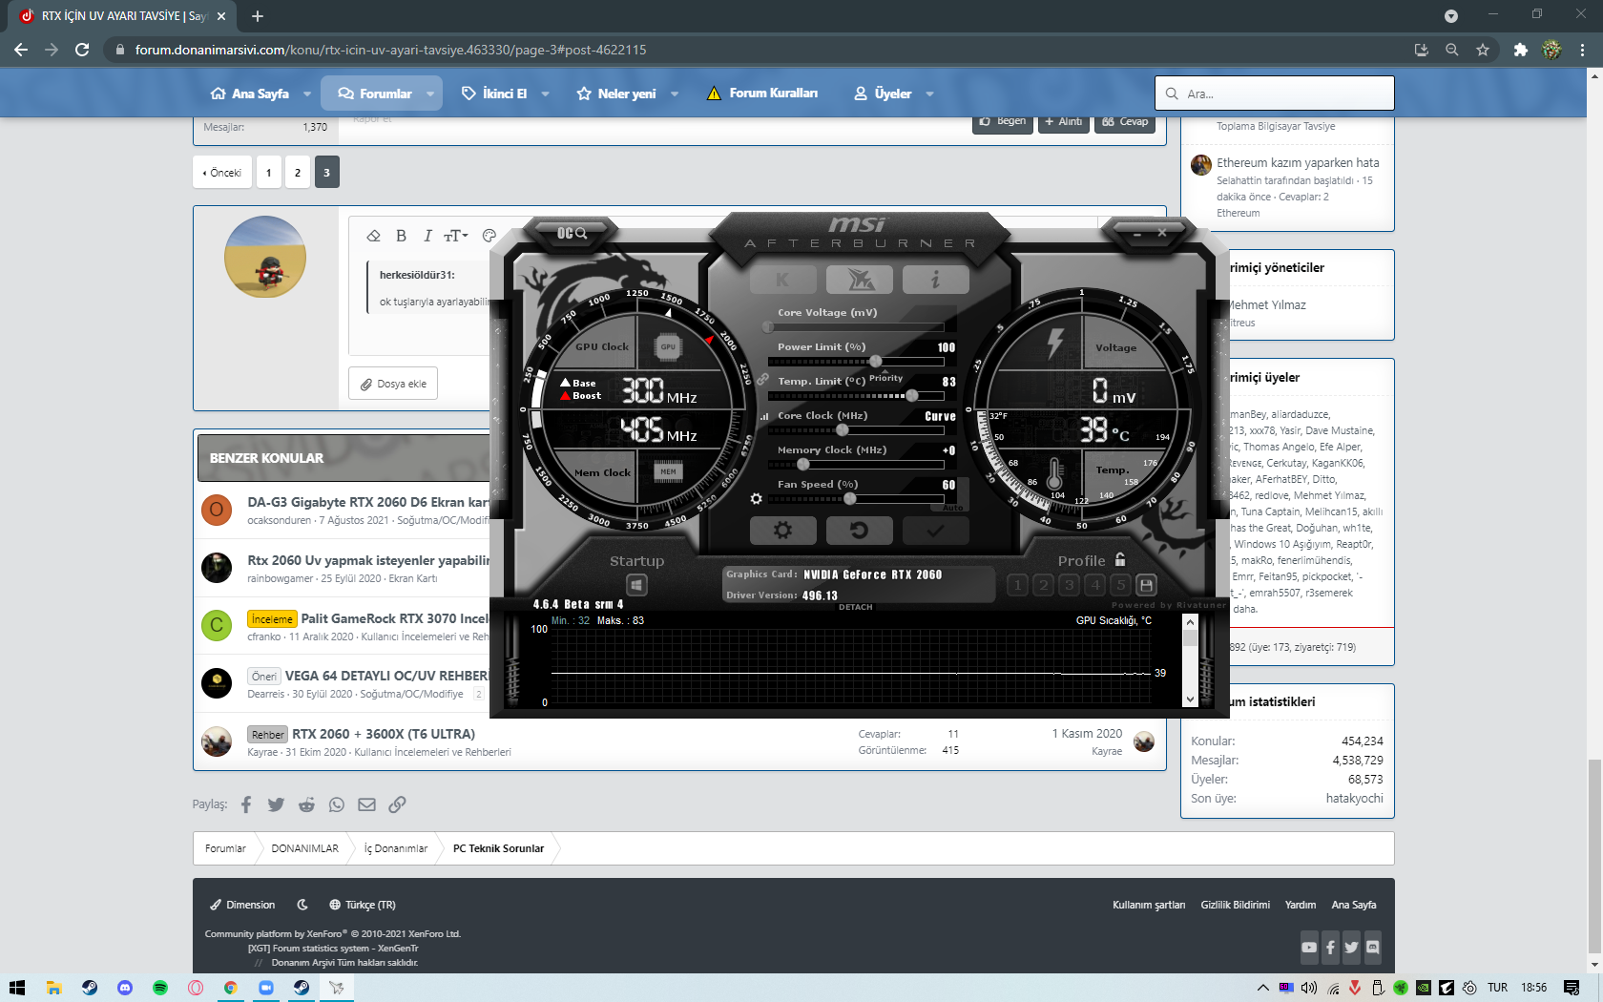Toggle the Profile lock icon
The height and width of the screenshot is (1002, 1603).
1120,560
